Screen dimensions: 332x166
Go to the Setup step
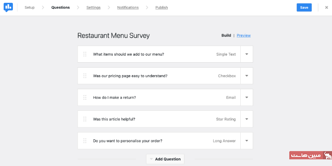coord(29,7)
